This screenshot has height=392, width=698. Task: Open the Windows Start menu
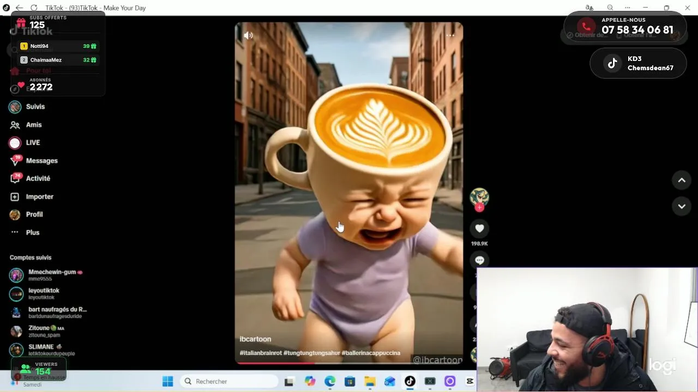pos(167,381)
